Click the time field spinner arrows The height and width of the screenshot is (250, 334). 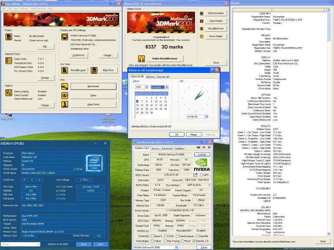tap(207, 117)
